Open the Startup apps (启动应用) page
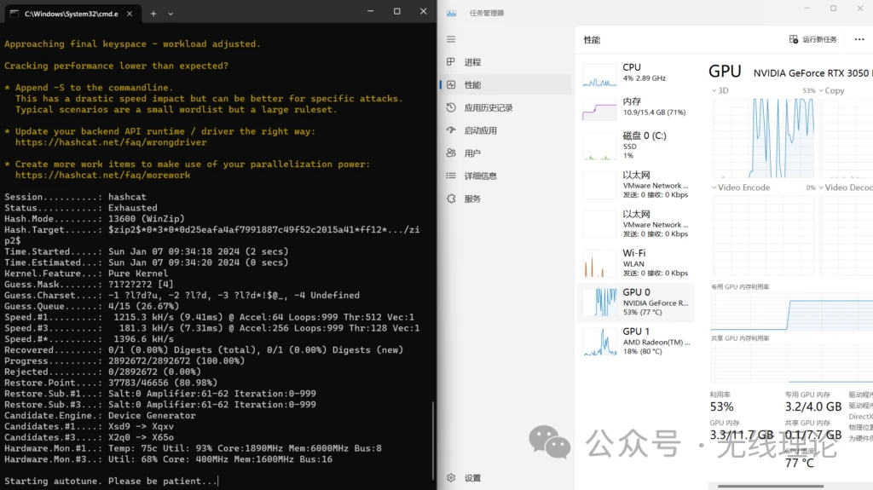Viewport: 873px width, 490px height. pos(506,130)
